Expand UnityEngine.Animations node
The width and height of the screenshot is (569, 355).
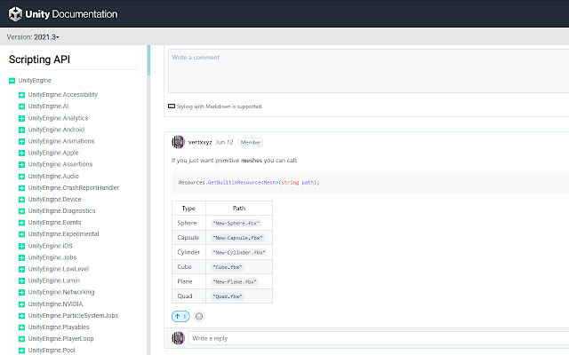pyautogui.click(x=21, y=141)
